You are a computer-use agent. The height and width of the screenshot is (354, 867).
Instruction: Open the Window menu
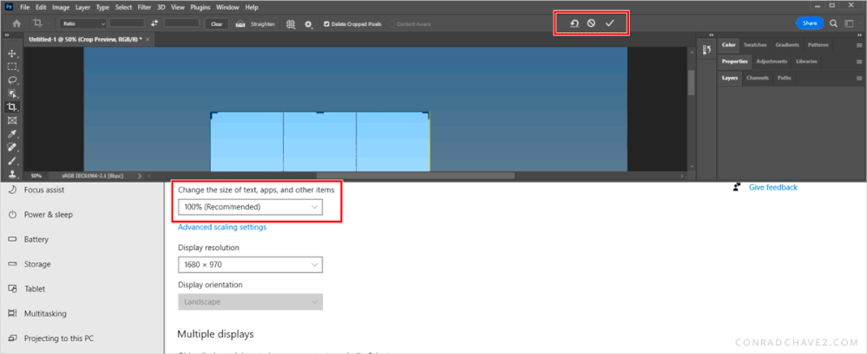[x=227, y=8]
